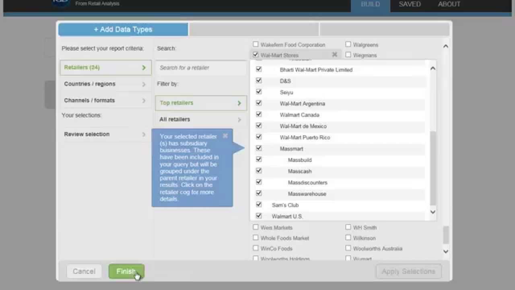Check the WinCo Foods checkbox

pos(255,248)
